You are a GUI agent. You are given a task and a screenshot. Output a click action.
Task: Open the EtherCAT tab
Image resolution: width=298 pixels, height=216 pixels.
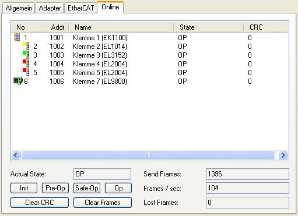click(x=81, y=8)
